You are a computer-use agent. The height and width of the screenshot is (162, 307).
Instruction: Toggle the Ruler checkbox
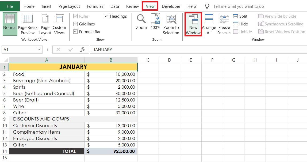click(x=75, y=16)
